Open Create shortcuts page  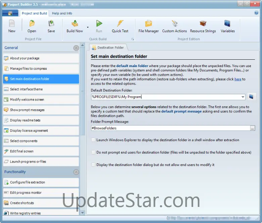(x=41, y=203)
